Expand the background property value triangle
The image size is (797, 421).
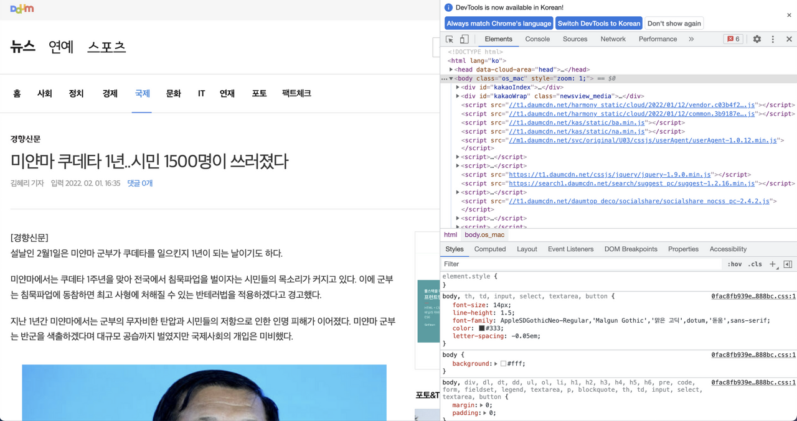(496, 364)
